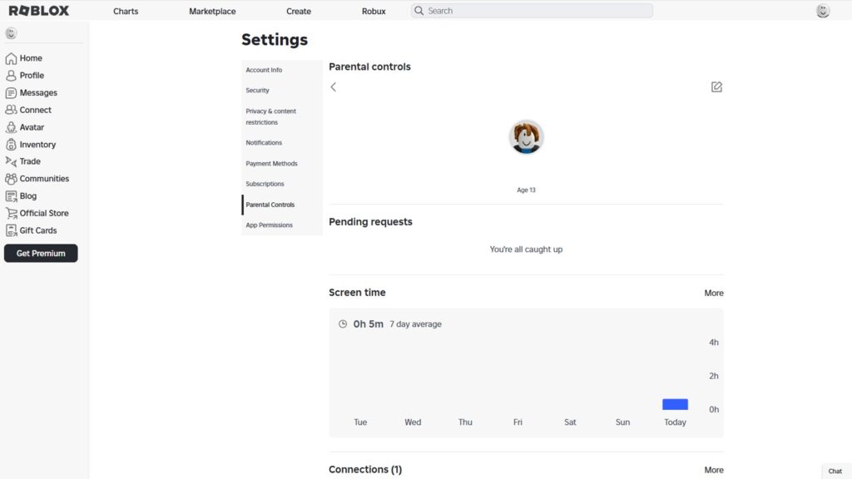Viewport: 852px width, 479px height.
Task: Expand Connections with More
Action: click(x=713, y=470)
